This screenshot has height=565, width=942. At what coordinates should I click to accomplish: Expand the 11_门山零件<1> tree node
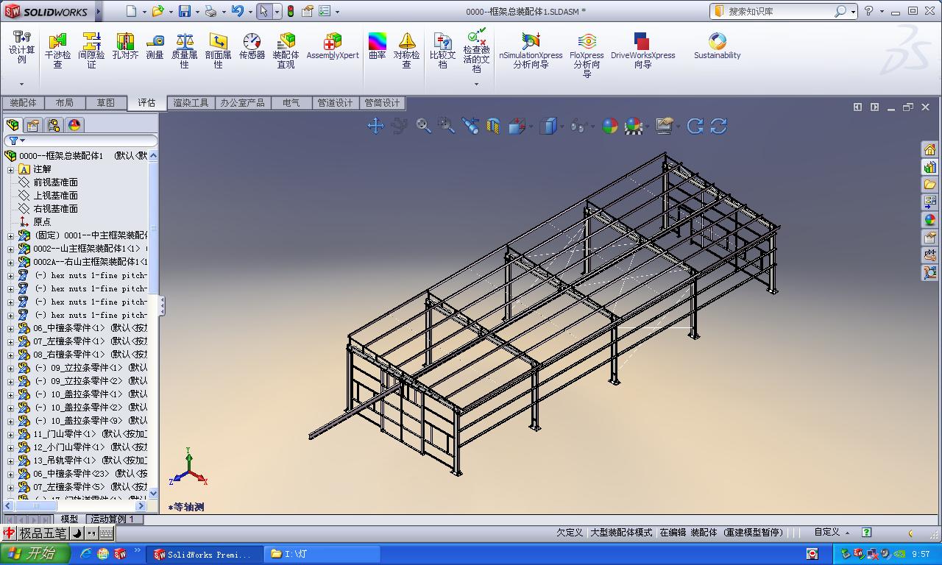(x=11, y=434)
